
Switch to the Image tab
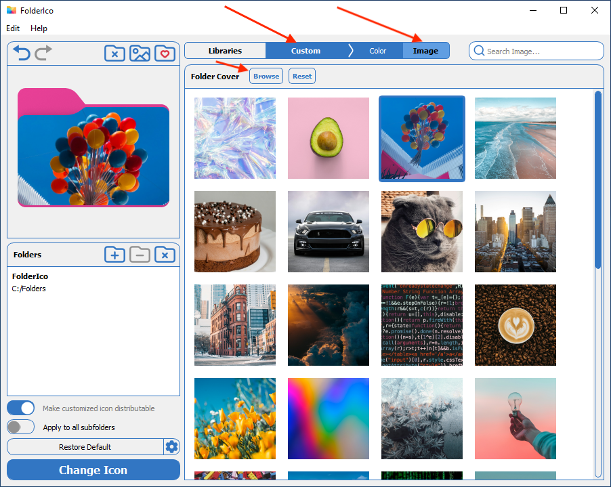(x=425, y=50)
